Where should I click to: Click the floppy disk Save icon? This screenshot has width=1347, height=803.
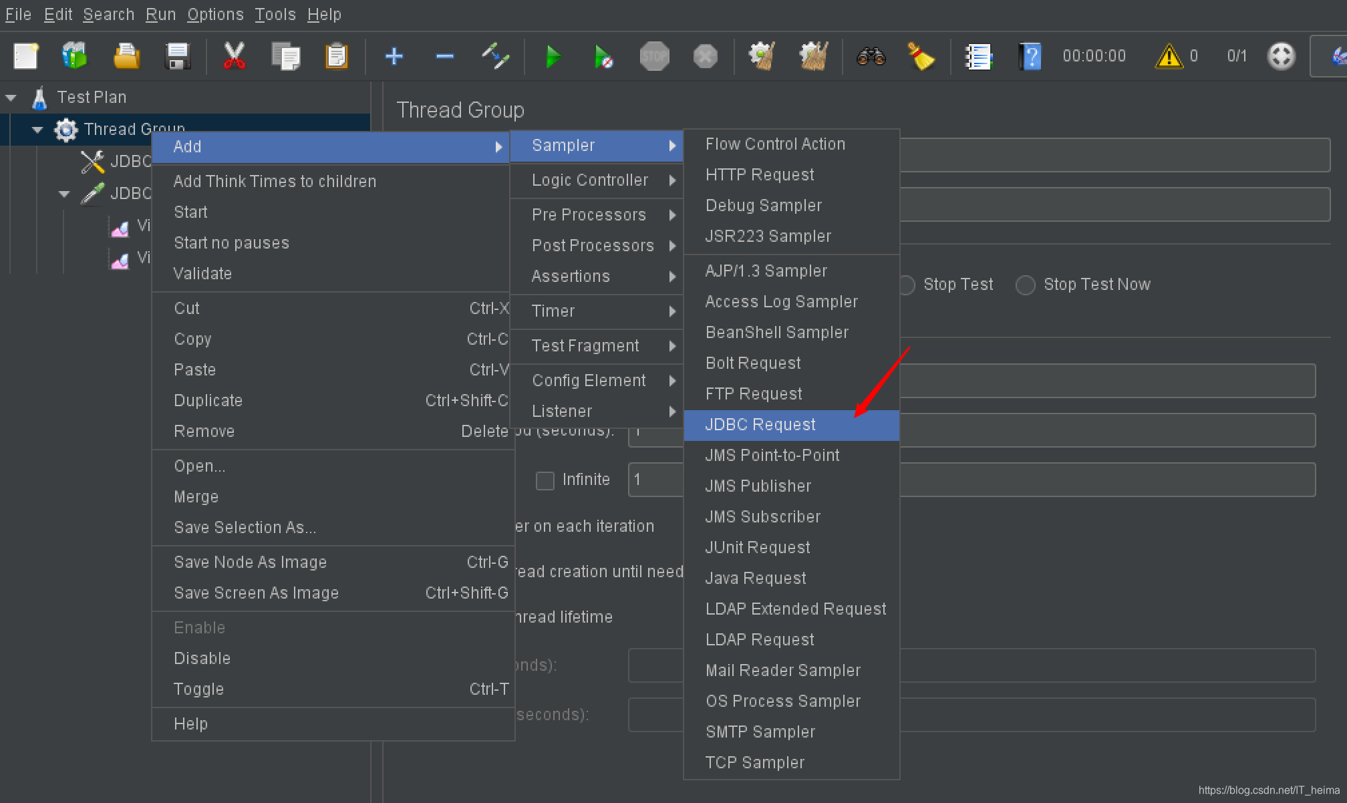177,57
